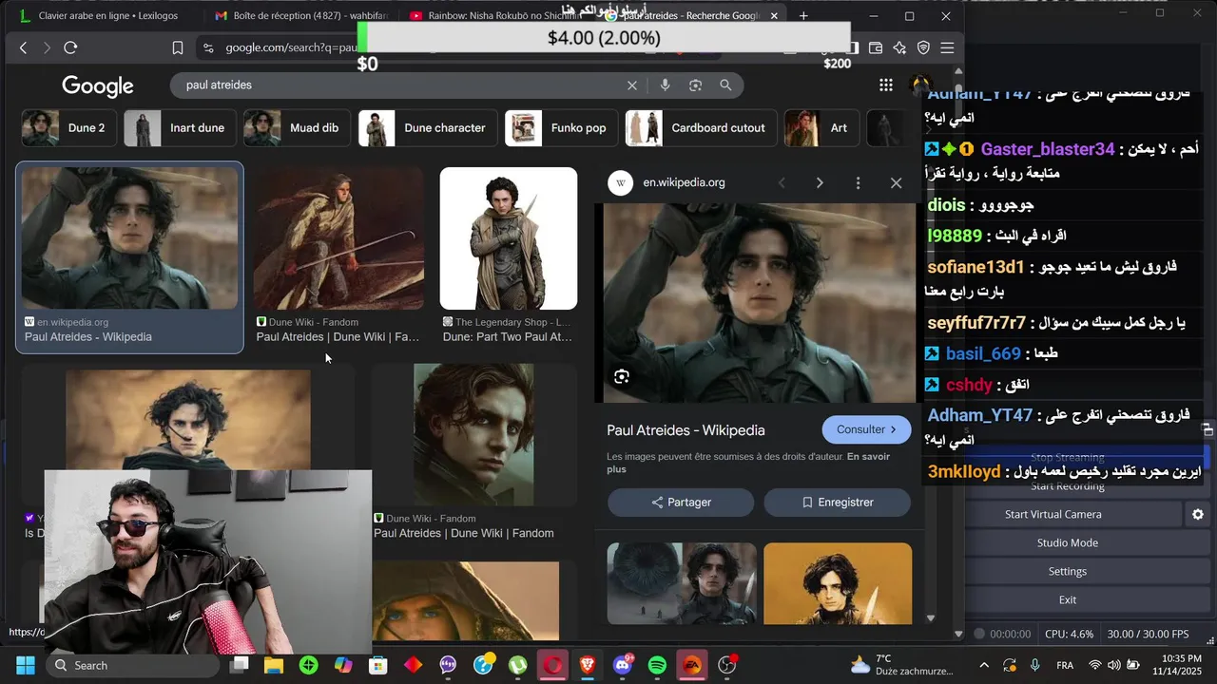The image size is (1217, 684).
Task: Switch to Rainbow Nisha Rokubō YouTube tab
Action: (x=494, y=16)
